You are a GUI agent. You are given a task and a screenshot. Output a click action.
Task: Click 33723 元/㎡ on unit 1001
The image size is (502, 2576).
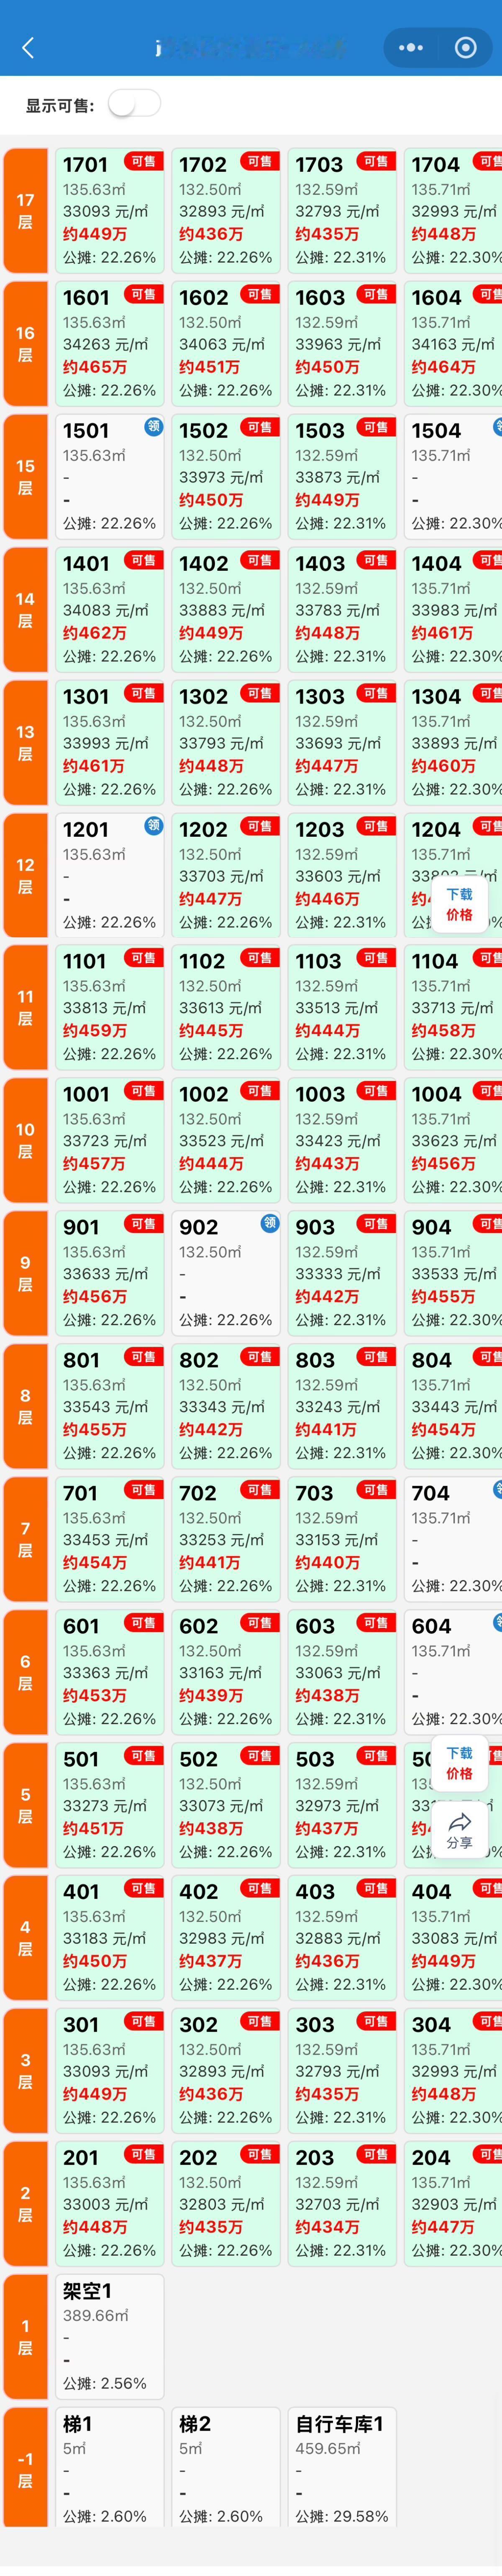click(105, 1141)
